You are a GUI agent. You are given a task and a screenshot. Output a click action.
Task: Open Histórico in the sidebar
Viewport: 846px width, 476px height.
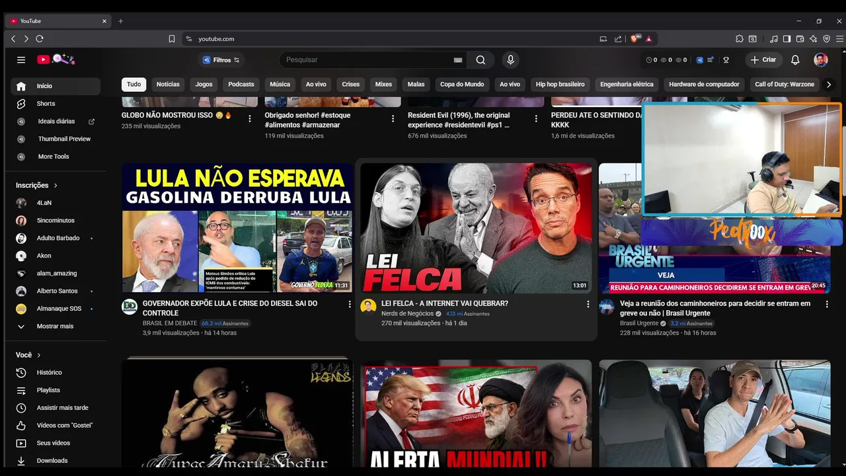click(56, 372)
